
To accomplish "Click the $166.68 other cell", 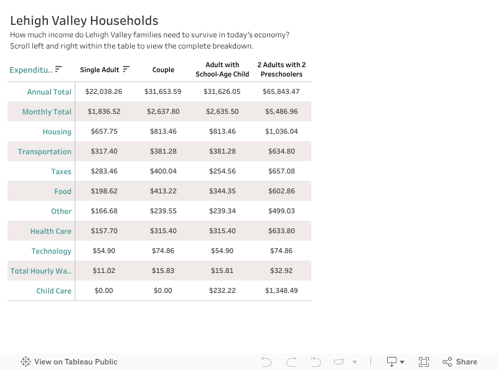I will (x=104, y=211).
